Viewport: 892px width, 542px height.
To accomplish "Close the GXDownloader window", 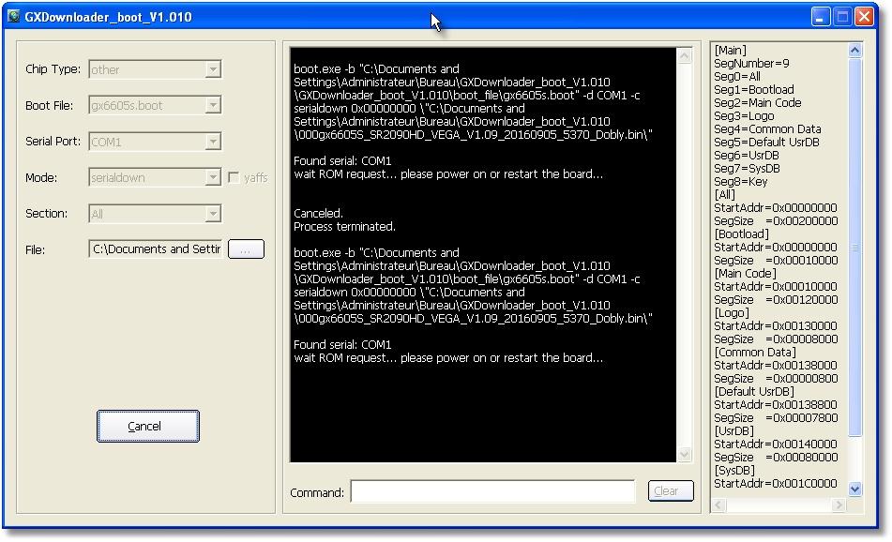I will (864, 17).
